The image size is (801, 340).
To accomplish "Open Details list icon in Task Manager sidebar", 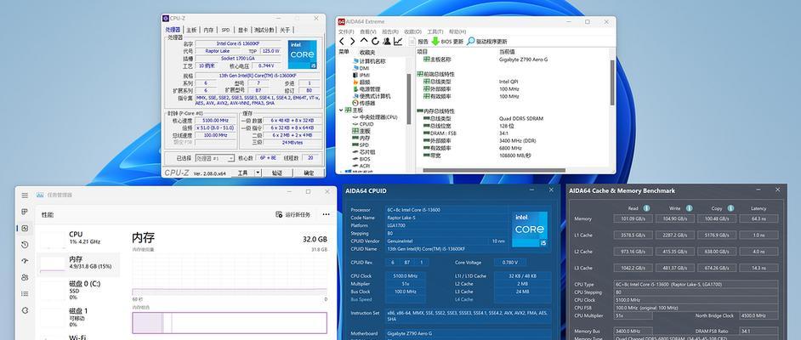I will [x=25, y=293].
